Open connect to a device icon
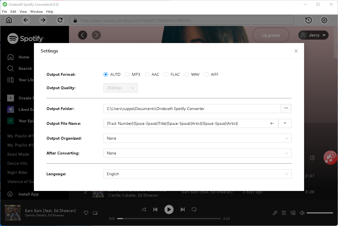The image size is (338, 226). (x=293, y=213)
